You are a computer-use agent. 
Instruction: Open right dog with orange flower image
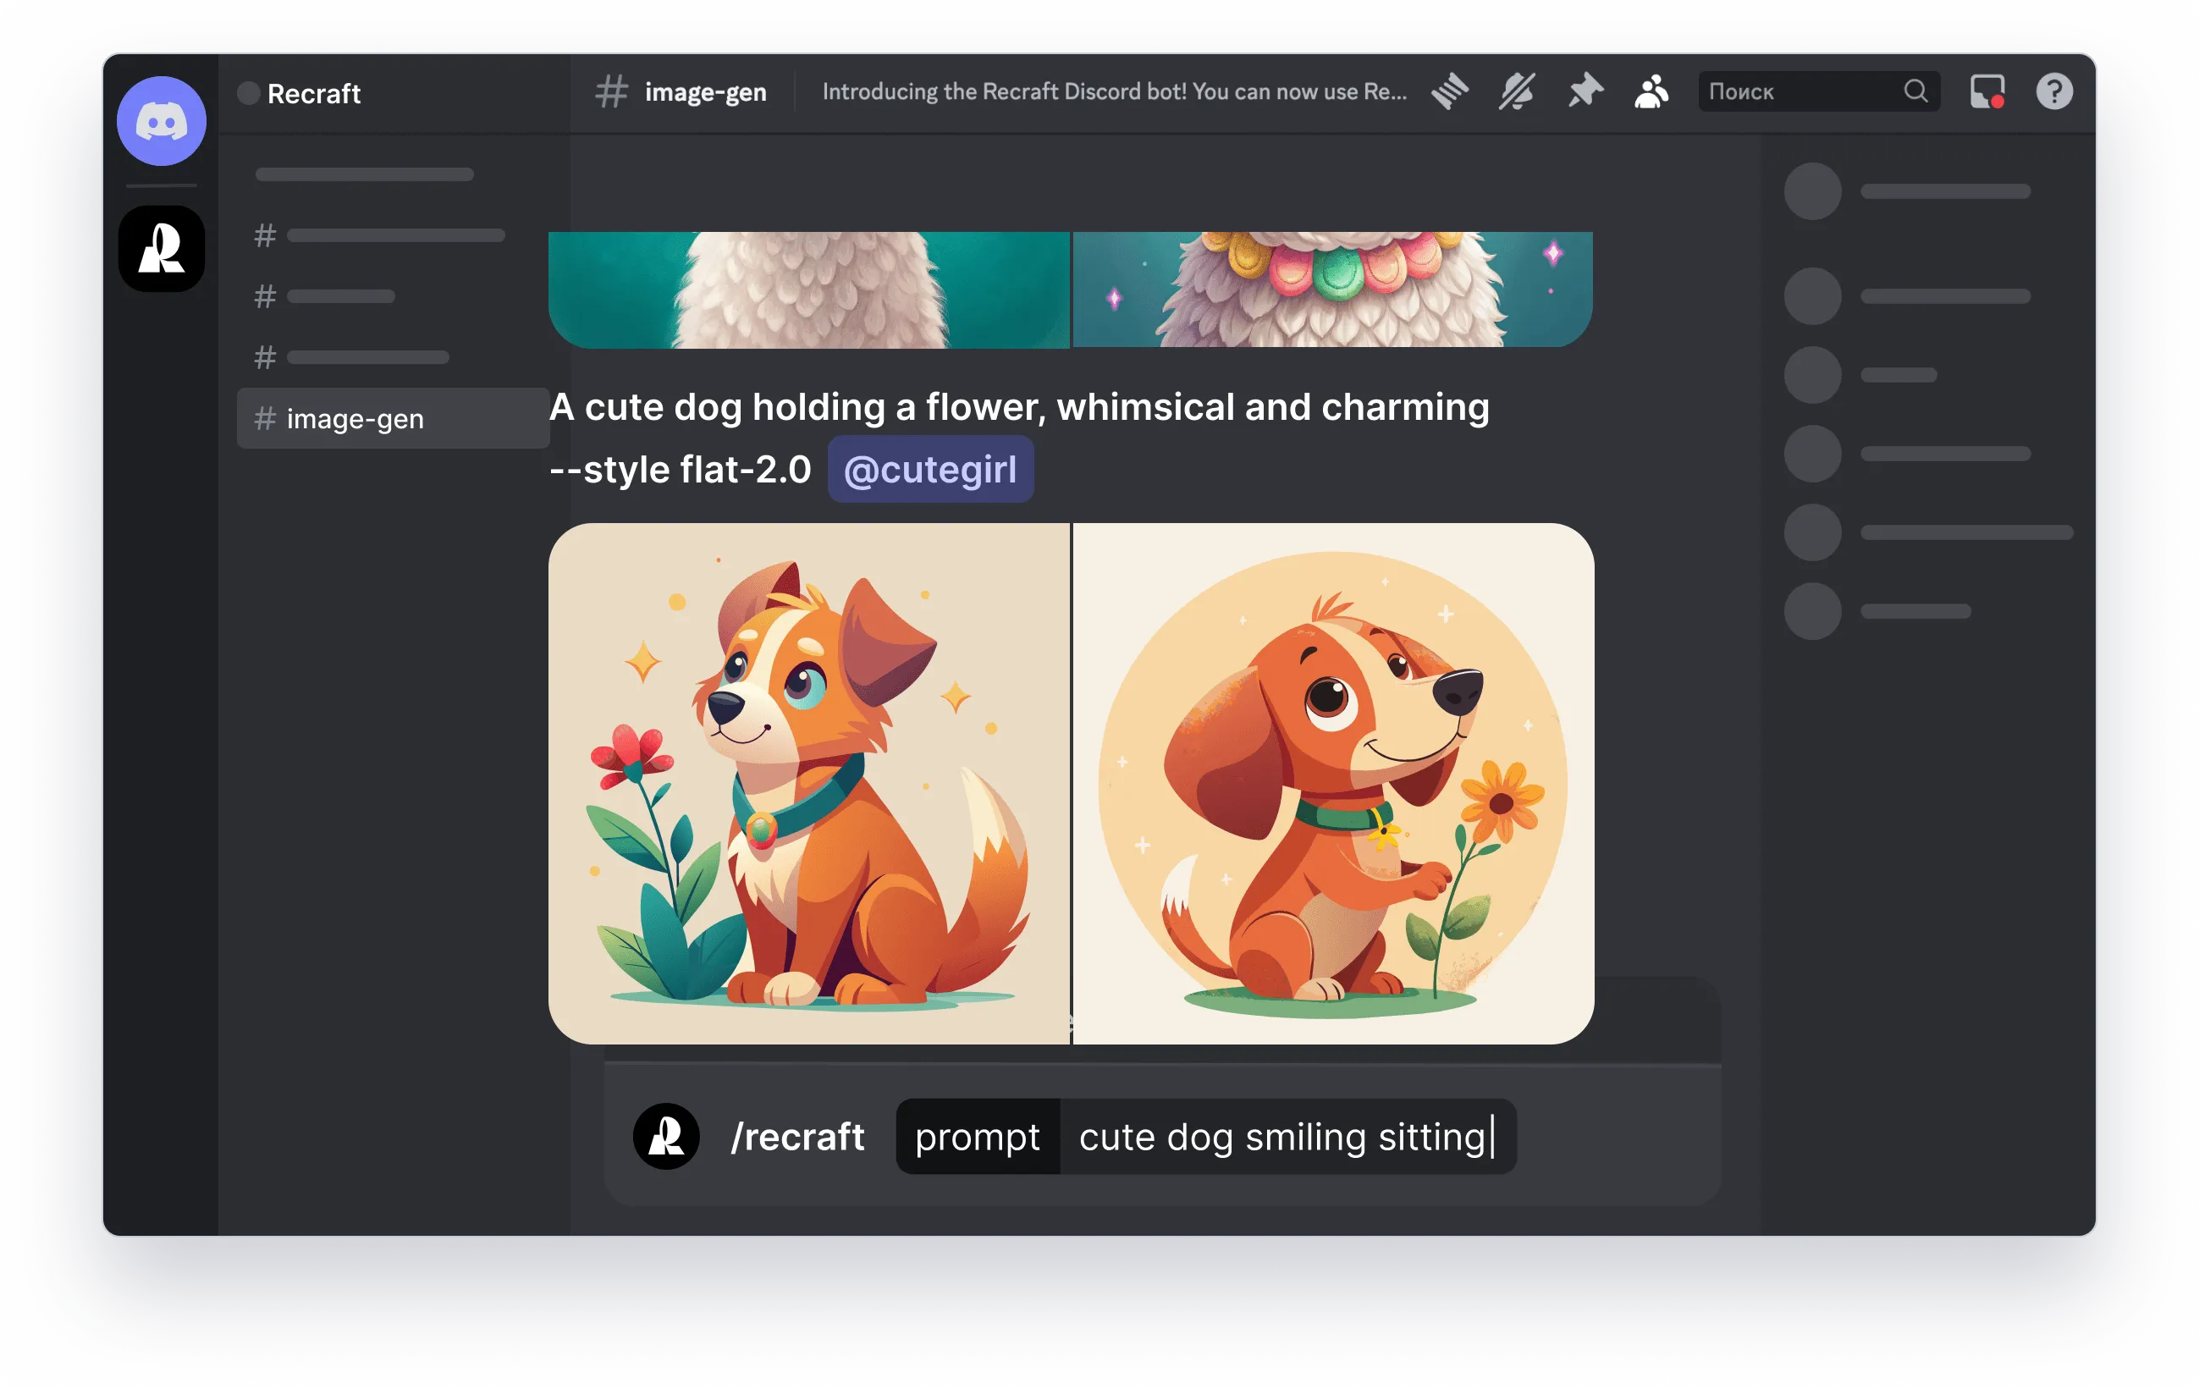point(1333,784)
